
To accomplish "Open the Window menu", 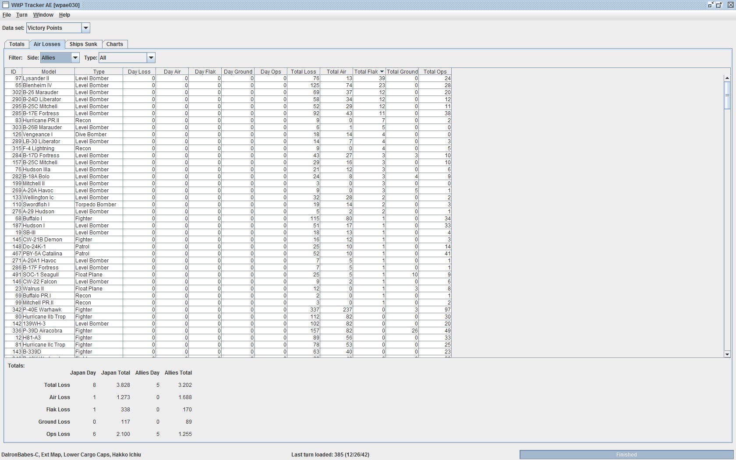I will (x=43, y=15).
